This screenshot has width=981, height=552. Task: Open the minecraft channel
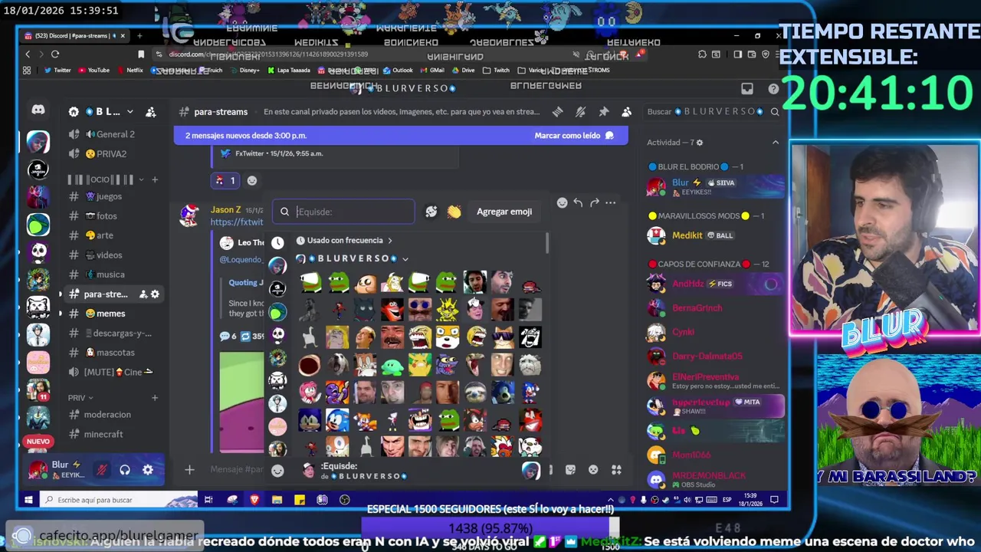103,434
